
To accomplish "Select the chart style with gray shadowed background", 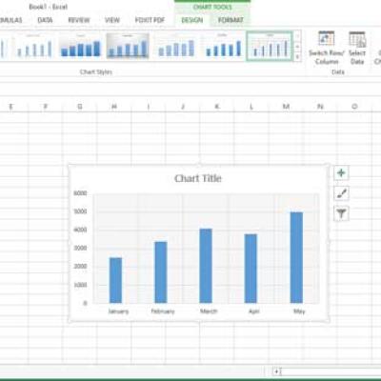I will (x=128, y=46).
